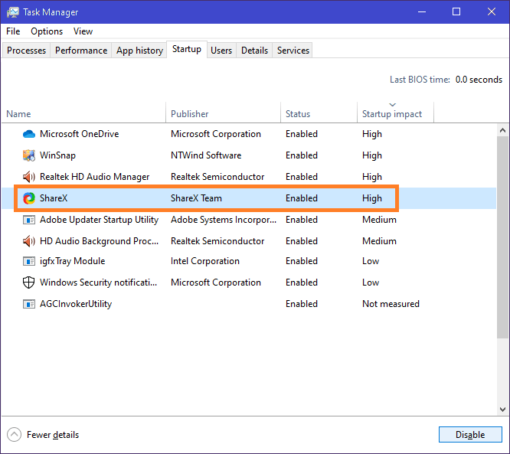
Task: Close the Task Manager window
Action: click(492, 12)
